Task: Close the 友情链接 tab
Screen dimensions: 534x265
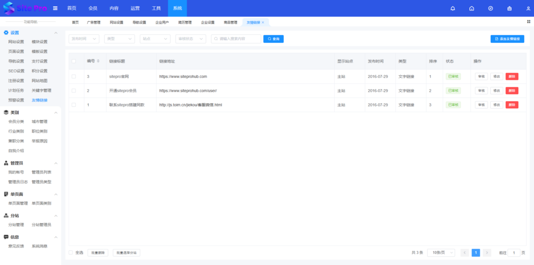Action: click(263, 22)
